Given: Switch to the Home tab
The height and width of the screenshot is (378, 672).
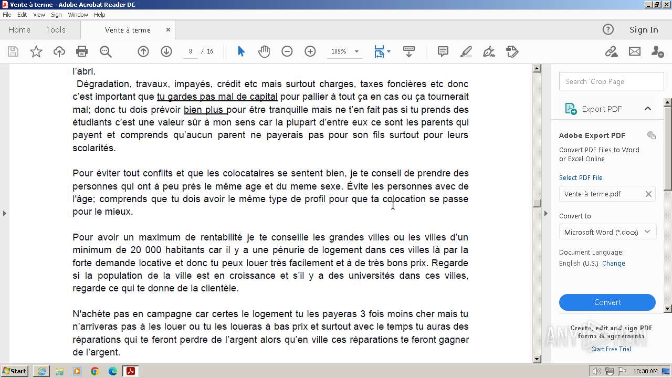Looking at the screenshot, I should tap(19, 30).
